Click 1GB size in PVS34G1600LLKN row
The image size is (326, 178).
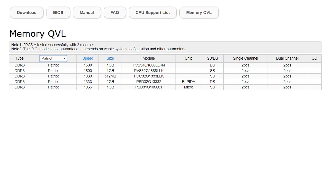[x=110, y=65]
